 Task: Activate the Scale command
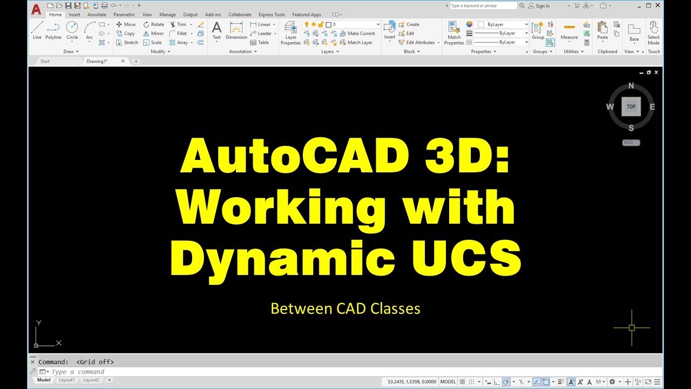tap(152, 42)
